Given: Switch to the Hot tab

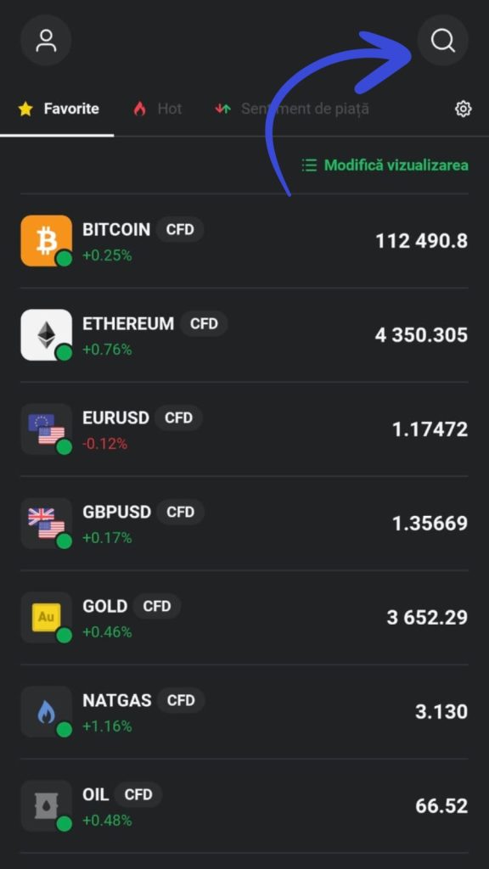Looking at the screenshot, I should pos(157,109).
